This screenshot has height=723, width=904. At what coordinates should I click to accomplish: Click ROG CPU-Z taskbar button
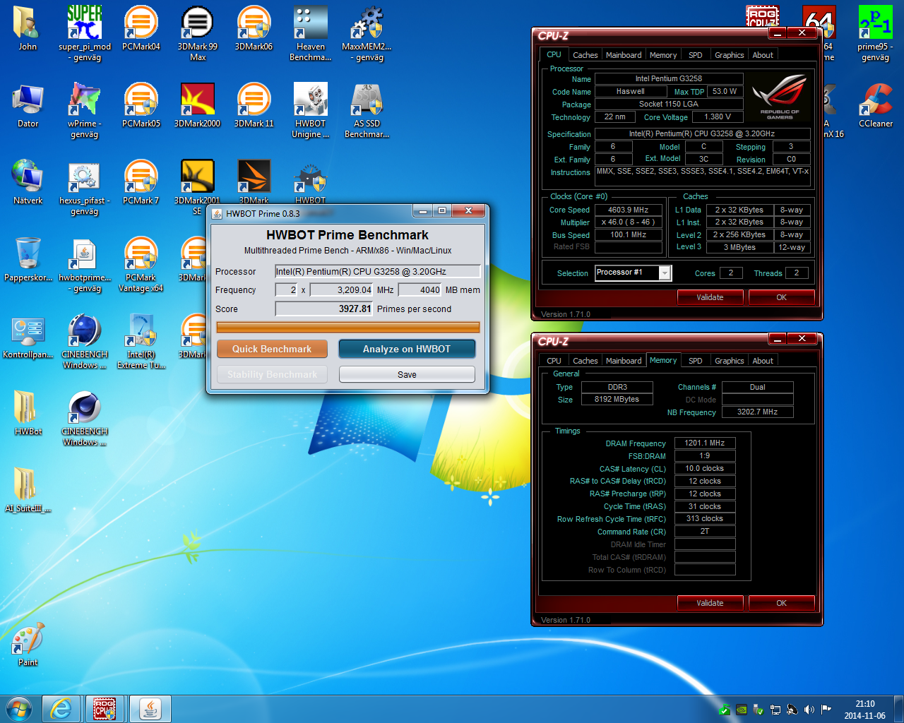(x=105, y=708)
